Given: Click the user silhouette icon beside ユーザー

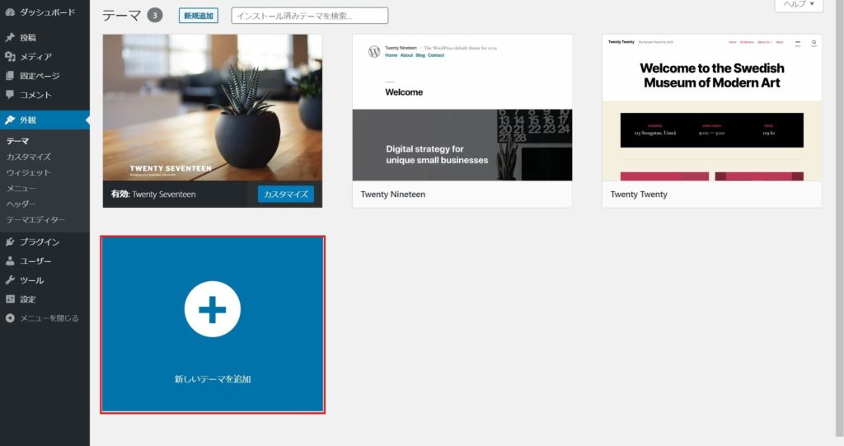Looking at the screenshot, I should point(10,261).
